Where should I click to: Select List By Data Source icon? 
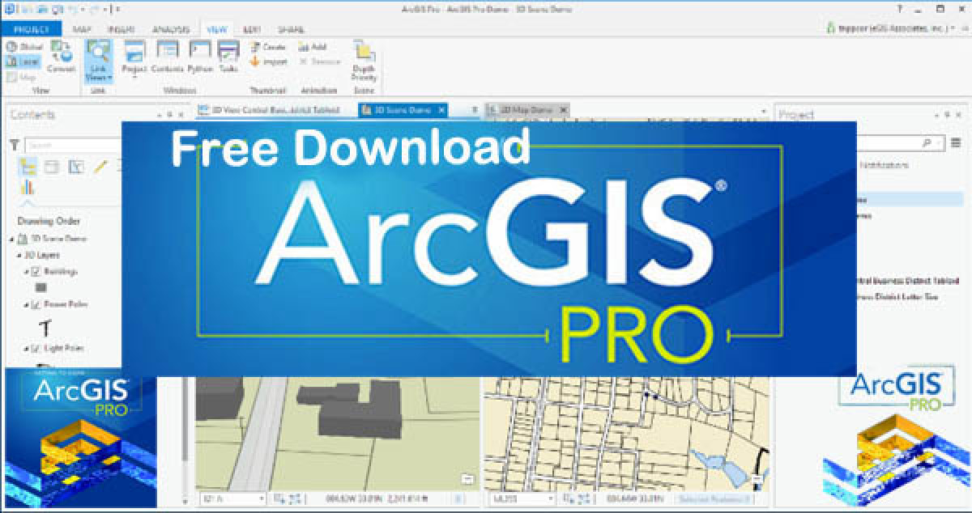(x=51, y=167)
